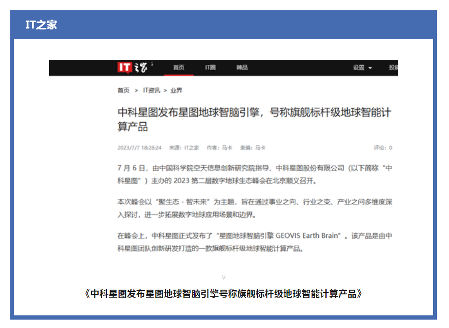The image size is (449, 328).
Task: Click the small down triangle below screenshot
Action: [x=224, y=278]
